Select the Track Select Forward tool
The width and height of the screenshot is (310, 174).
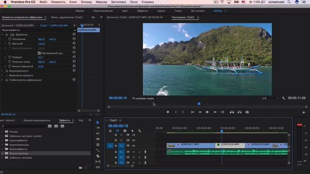point(98,128)
